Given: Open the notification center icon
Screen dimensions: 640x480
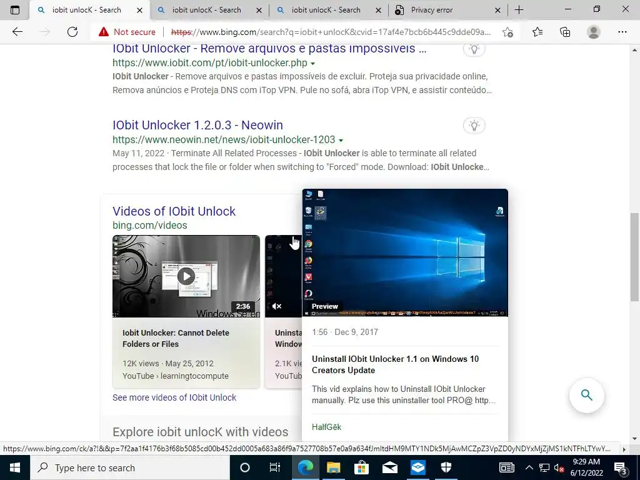Looking at the screenshot, I should pyautogui.click(x=621, y=467).
